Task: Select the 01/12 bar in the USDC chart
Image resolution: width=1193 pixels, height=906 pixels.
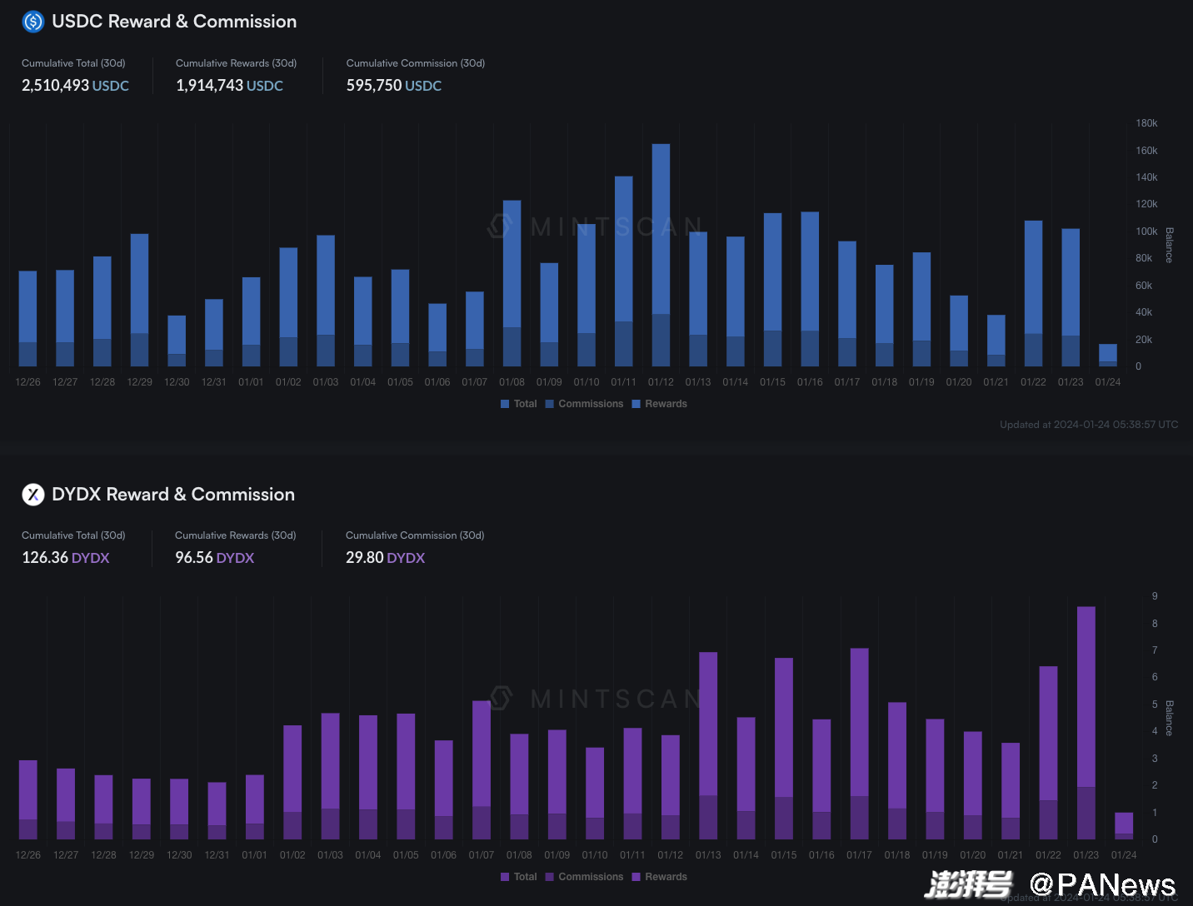Action: [x=661, y=255]
